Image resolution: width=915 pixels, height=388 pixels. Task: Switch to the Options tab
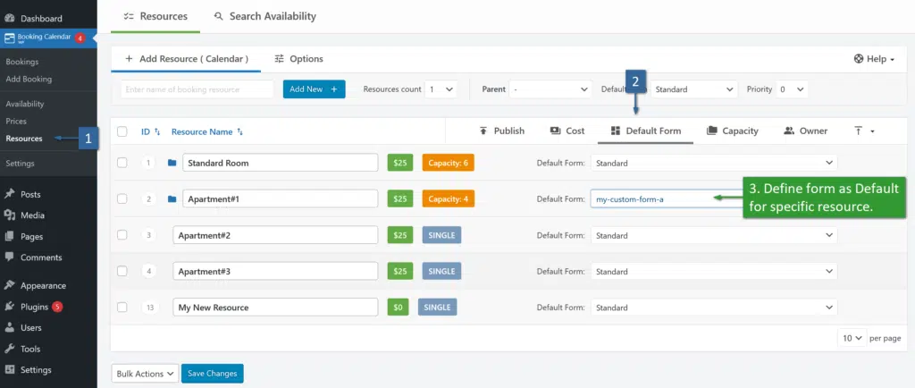click(x=298, y=58)
